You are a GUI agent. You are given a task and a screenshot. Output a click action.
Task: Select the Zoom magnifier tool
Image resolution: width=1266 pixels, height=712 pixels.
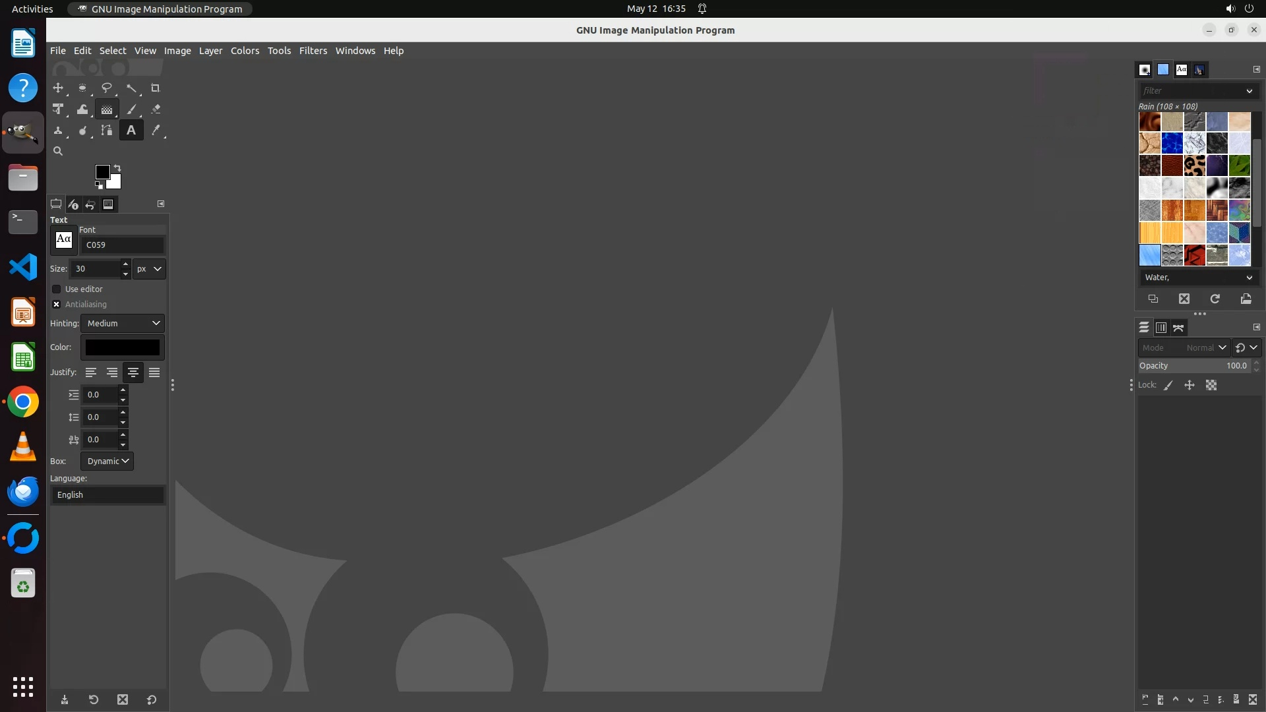(x=58, y=151)
